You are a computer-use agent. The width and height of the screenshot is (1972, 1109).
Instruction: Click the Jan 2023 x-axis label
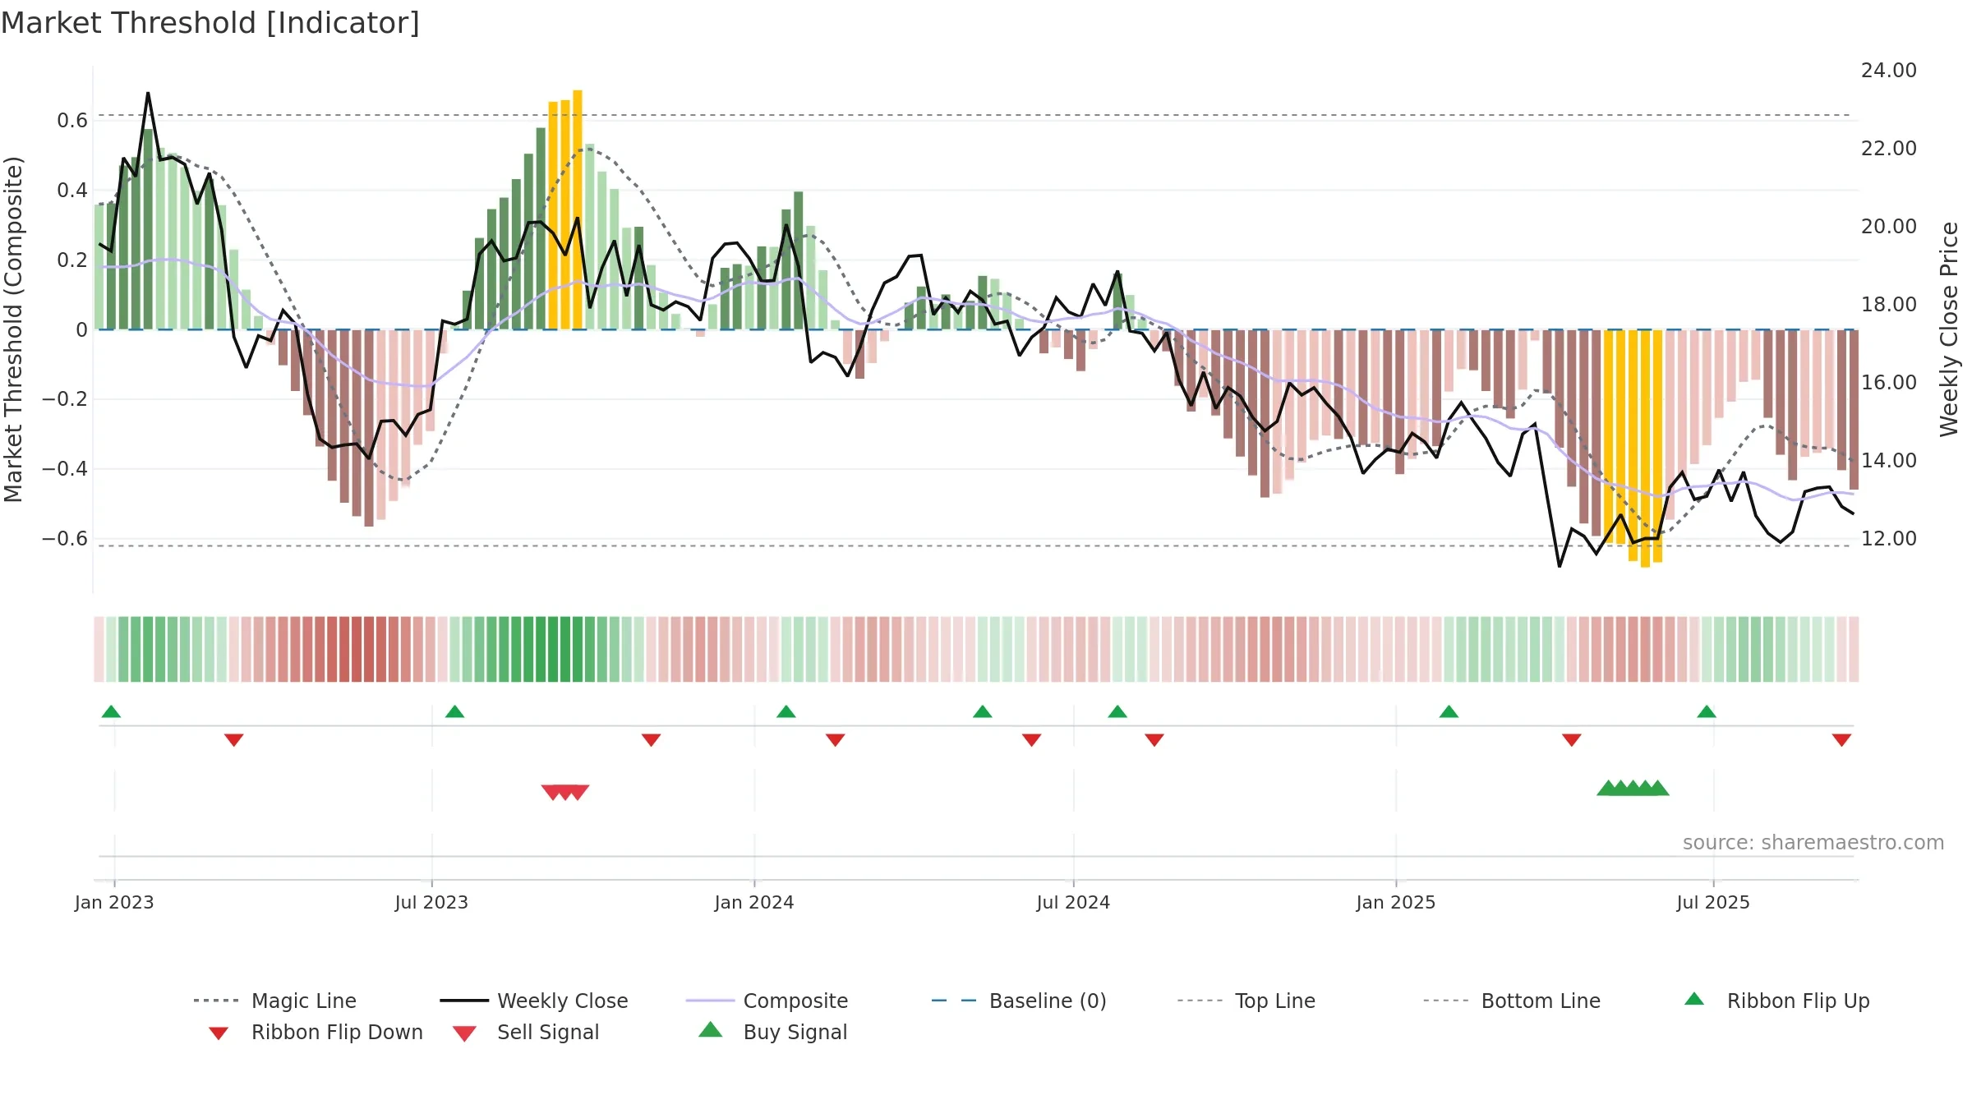[114, 902]
